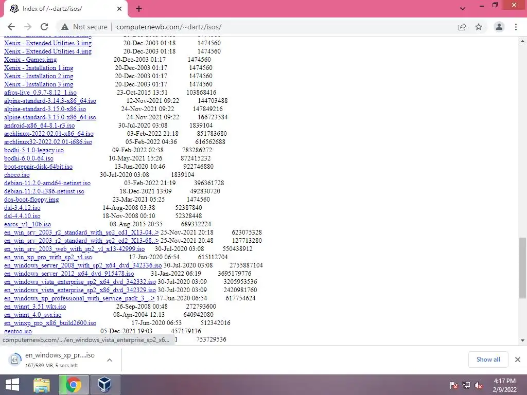Open 'Xenix - Extended Utilities 3.img' link
The image size is (527, 395).
click(48, 43)
